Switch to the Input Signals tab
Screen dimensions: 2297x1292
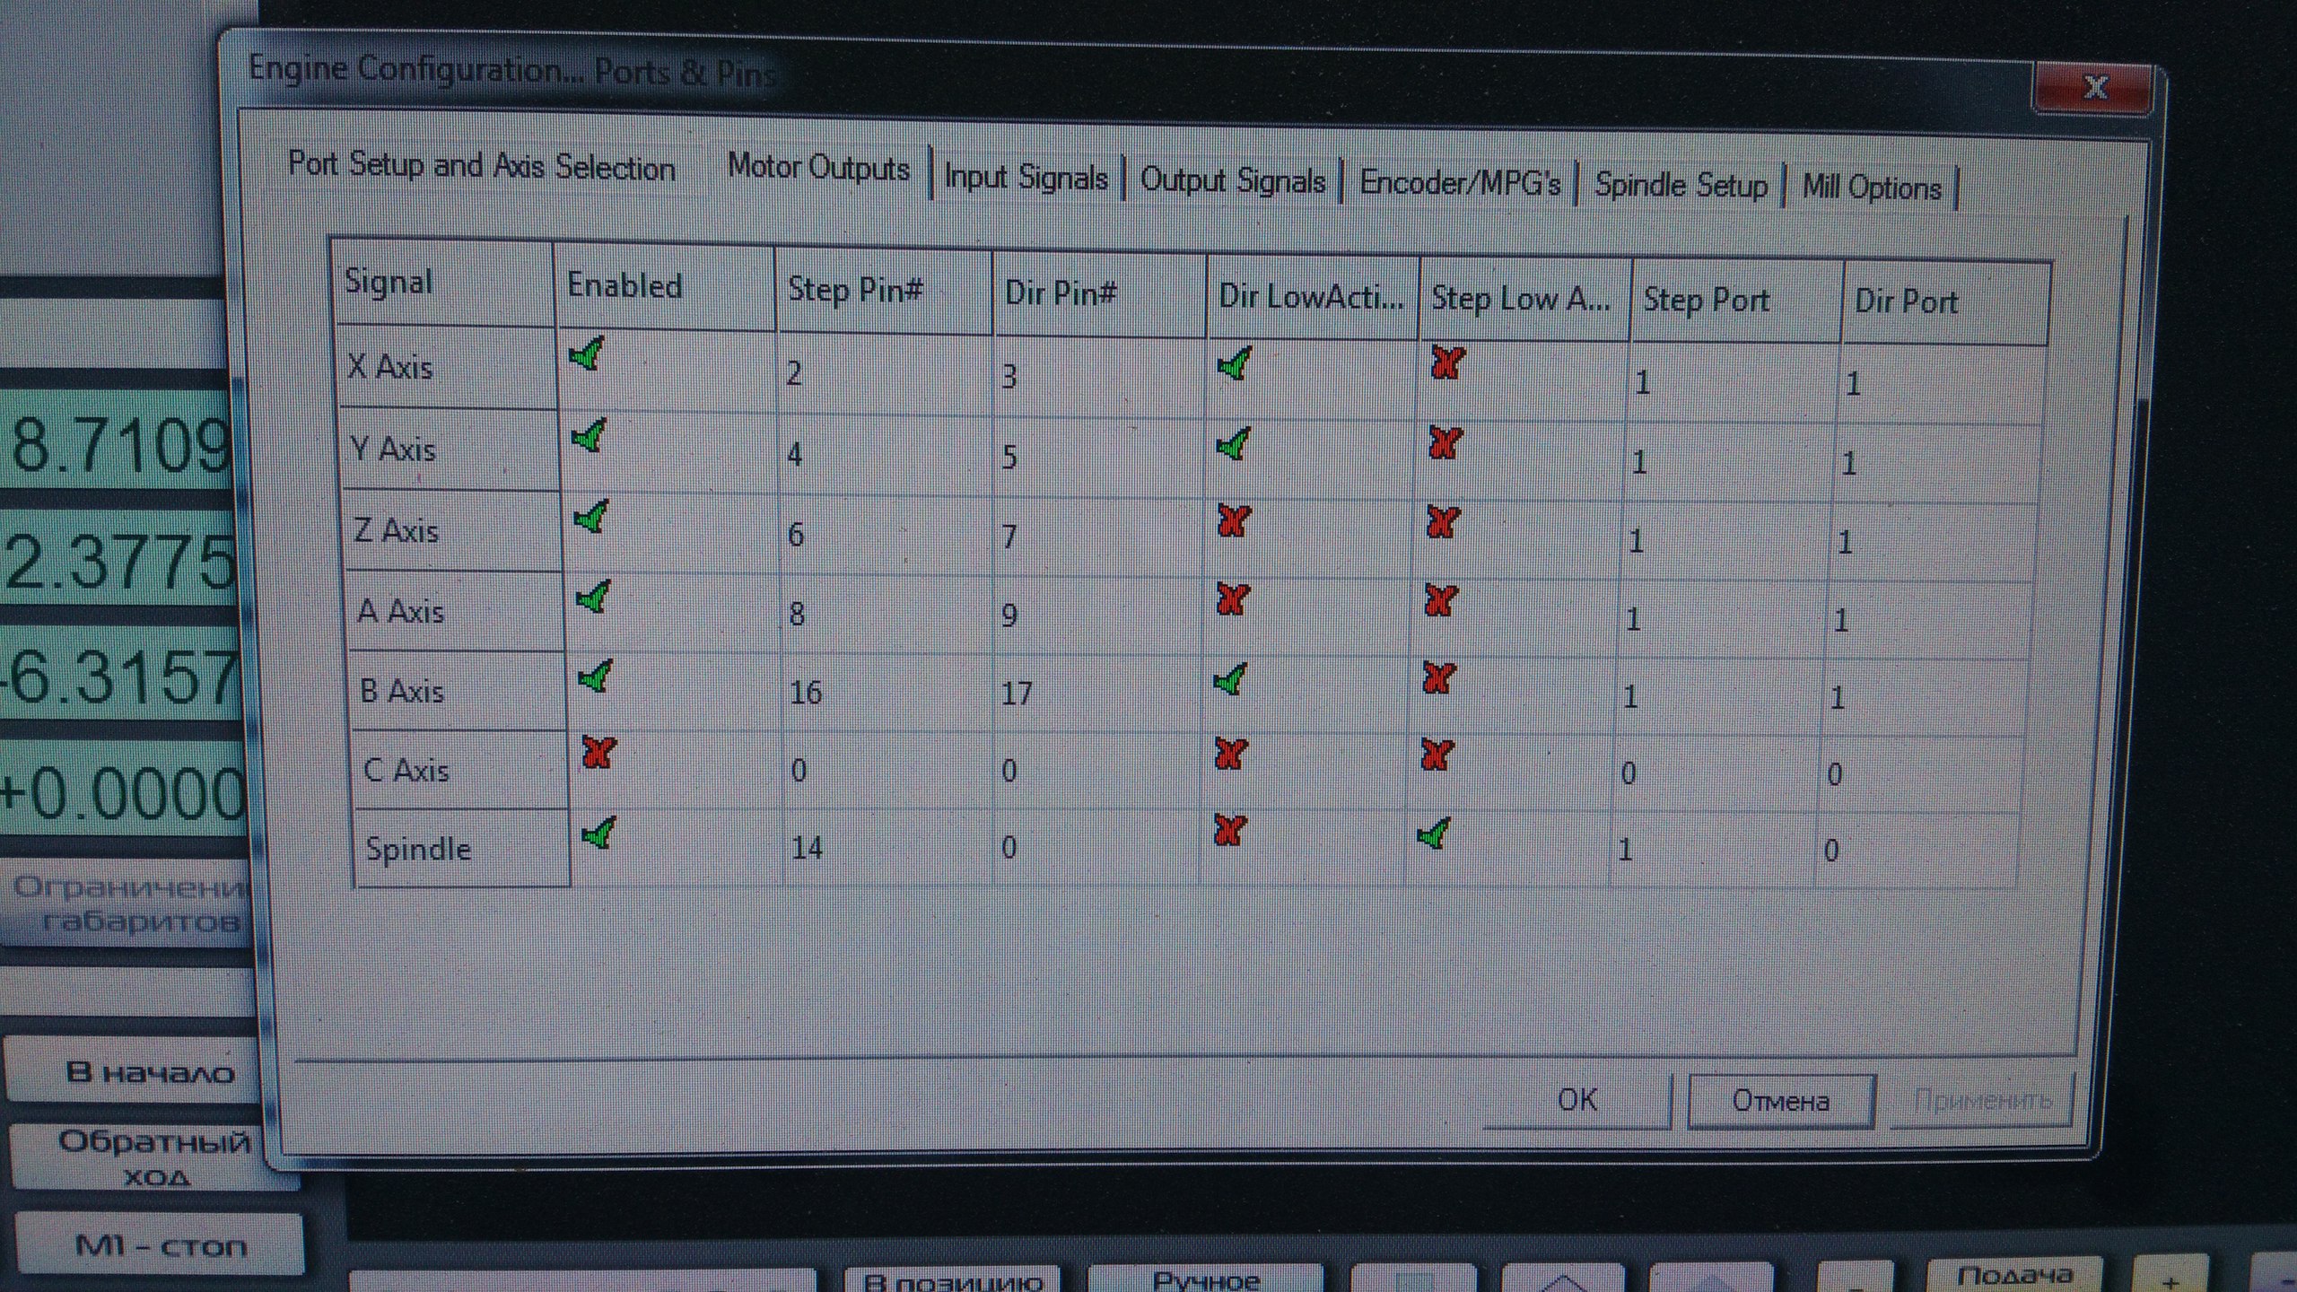pyautogui.click(x=1026, y=178)
